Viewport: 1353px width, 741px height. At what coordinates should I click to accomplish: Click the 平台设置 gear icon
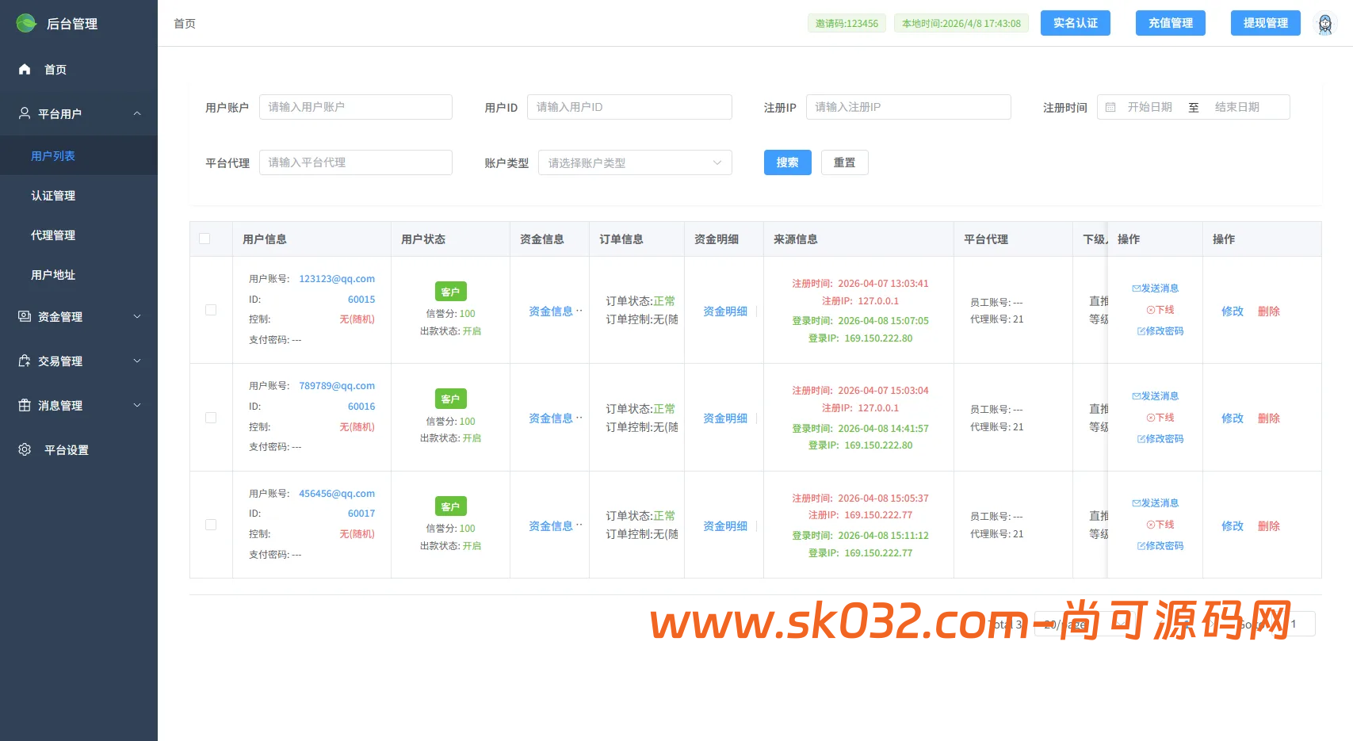(25, 449)
